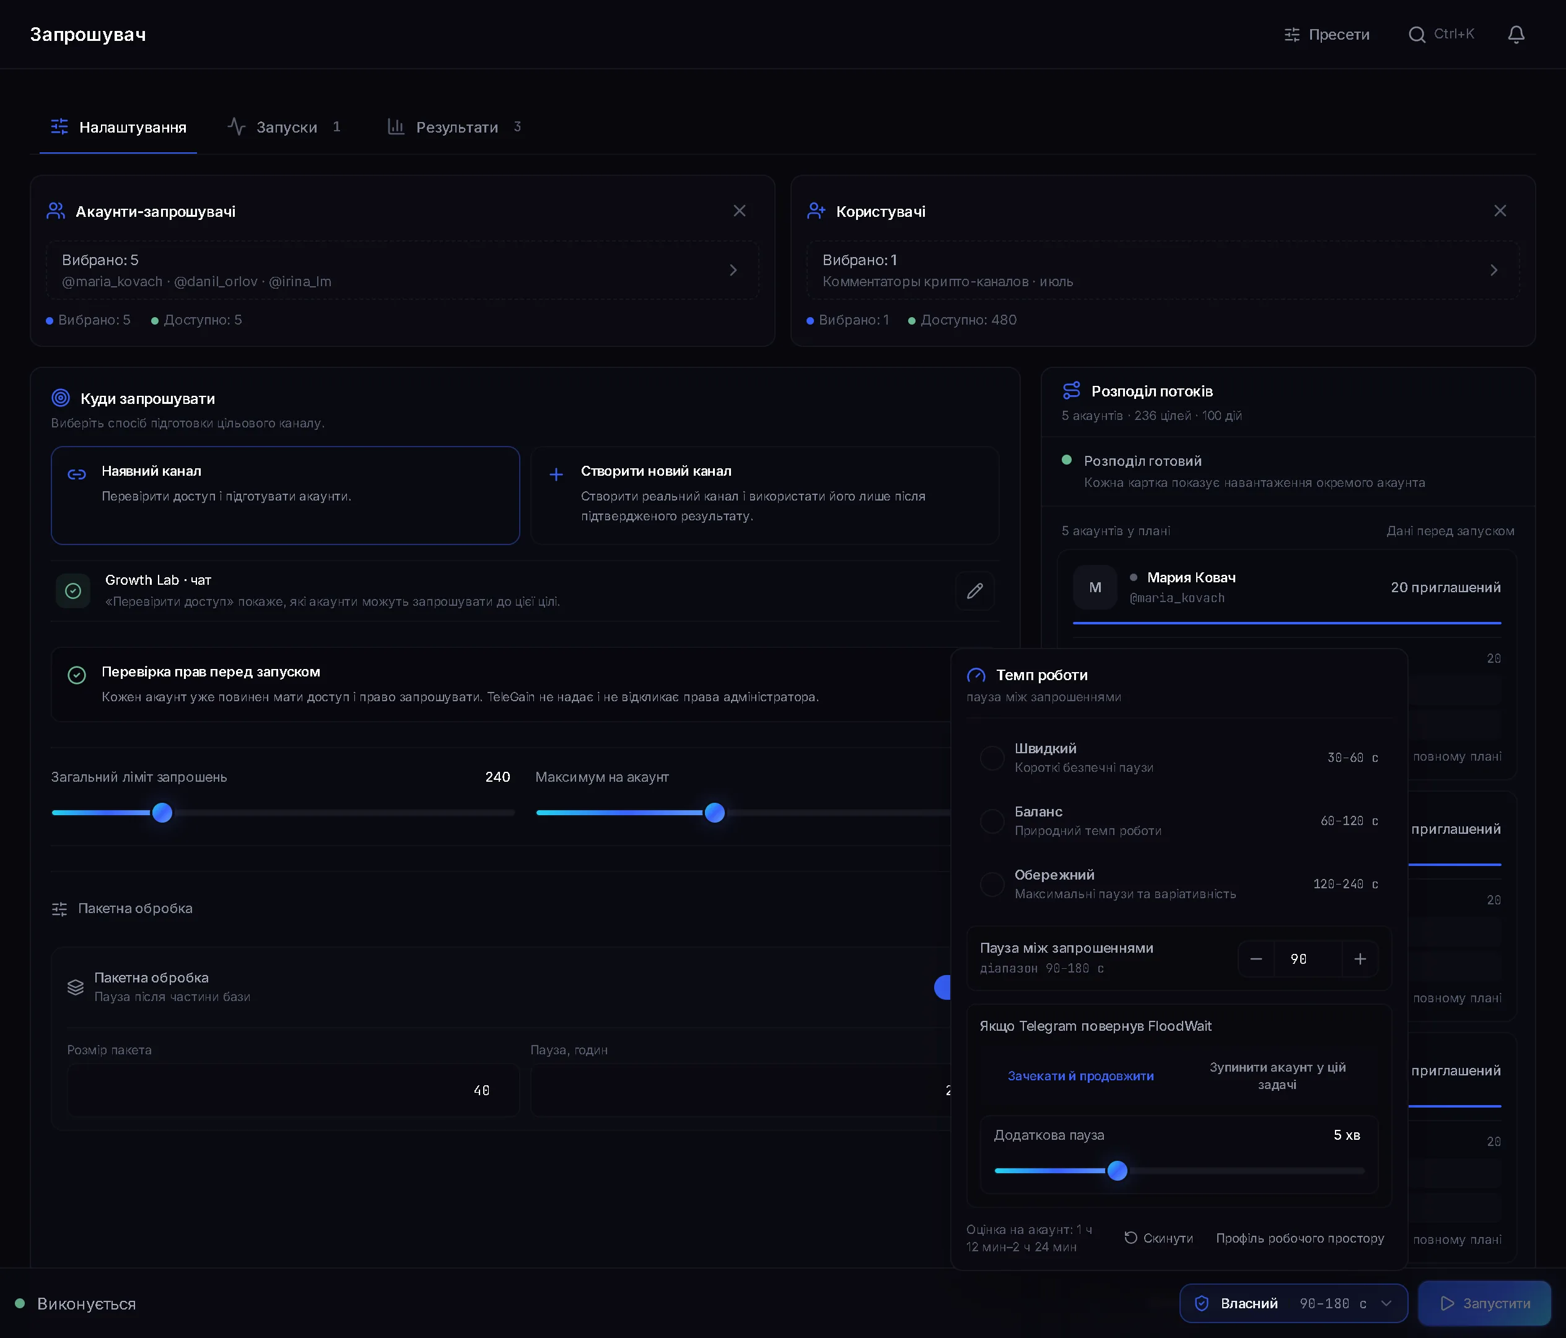Click the Пакетна обробка layers icon
Image resolution: width=1566 pixels, height=1338 pixels.
(x=76, y=987)
